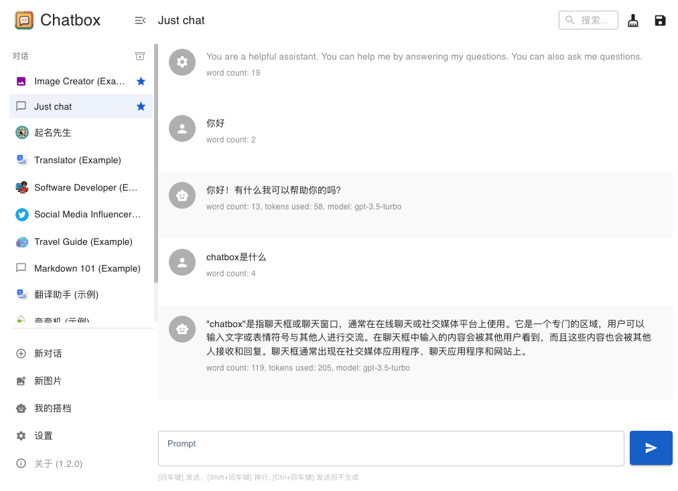Open the 起名先生 conversation
Image resolution: width=678 pixels, height=491 pixels.
click(81, 132)
